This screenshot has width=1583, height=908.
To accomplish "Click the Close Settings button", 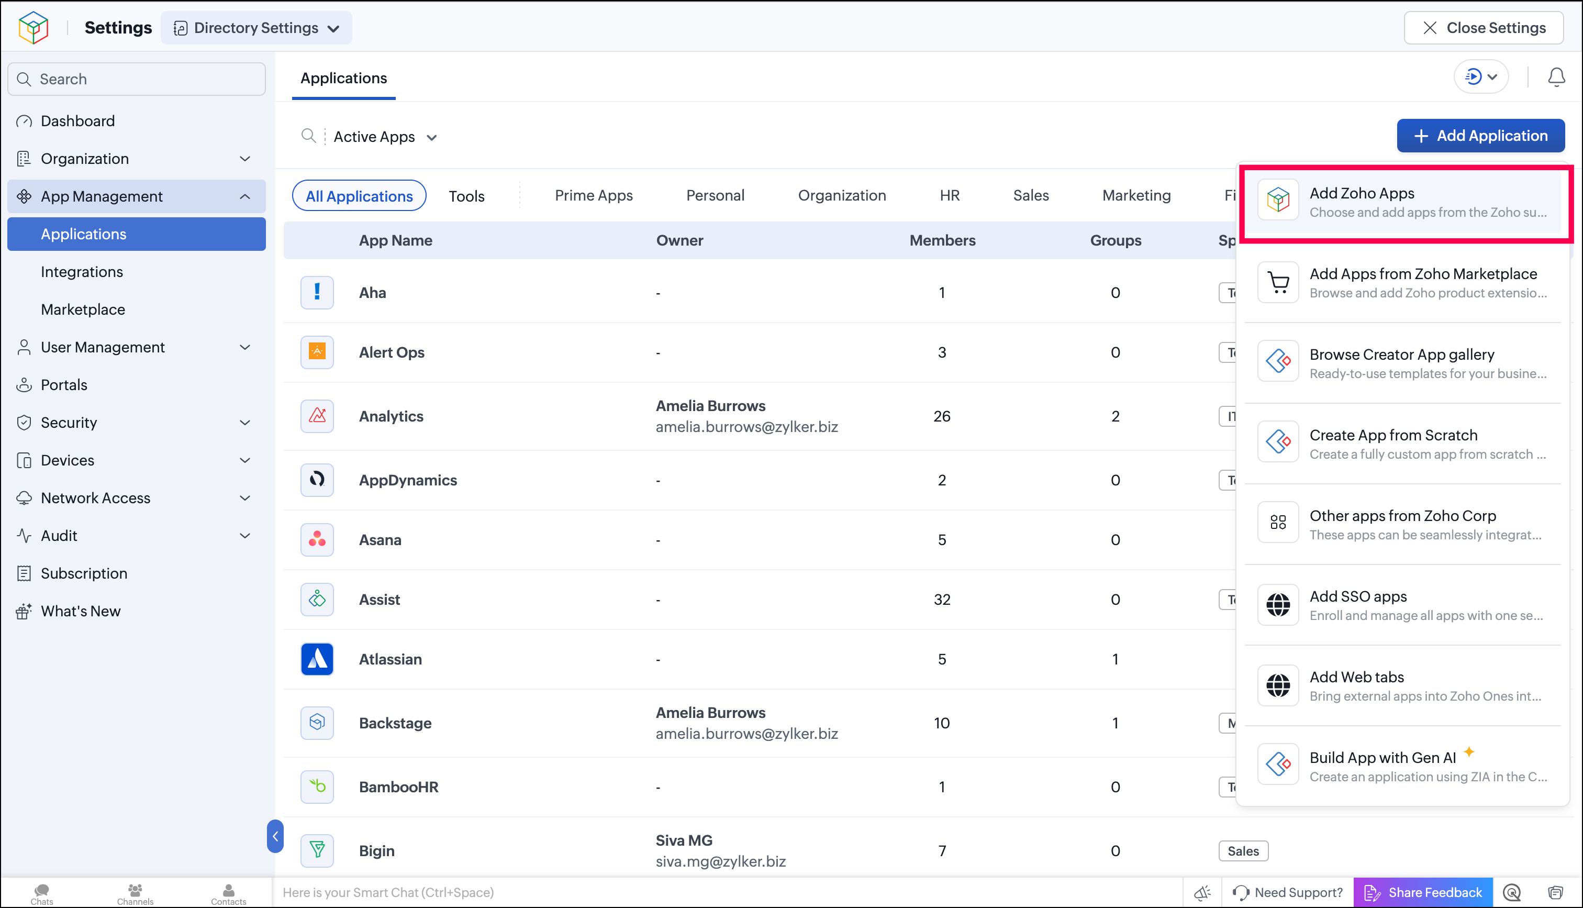I will coord(1484,27).
